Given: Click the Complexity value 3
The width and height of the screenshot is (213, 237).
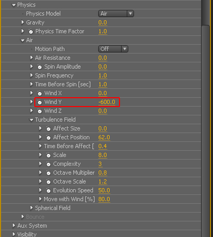Looking at the screenshot, I should coord(100,164).
